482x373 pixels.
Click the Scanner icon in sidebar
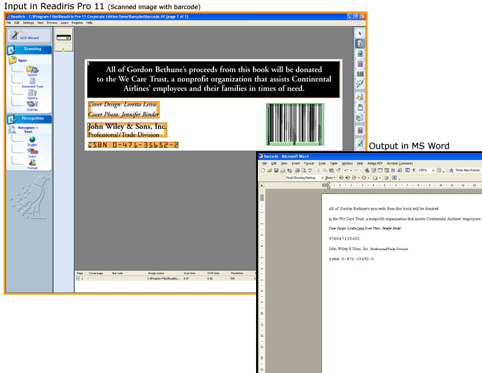32,104
